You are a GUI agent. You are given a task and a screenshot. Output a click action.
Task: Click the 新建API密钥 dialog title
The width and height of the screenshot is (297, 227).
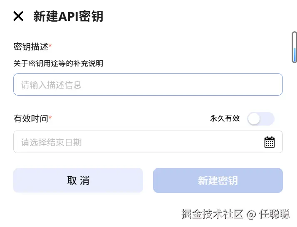coord(68,16)
